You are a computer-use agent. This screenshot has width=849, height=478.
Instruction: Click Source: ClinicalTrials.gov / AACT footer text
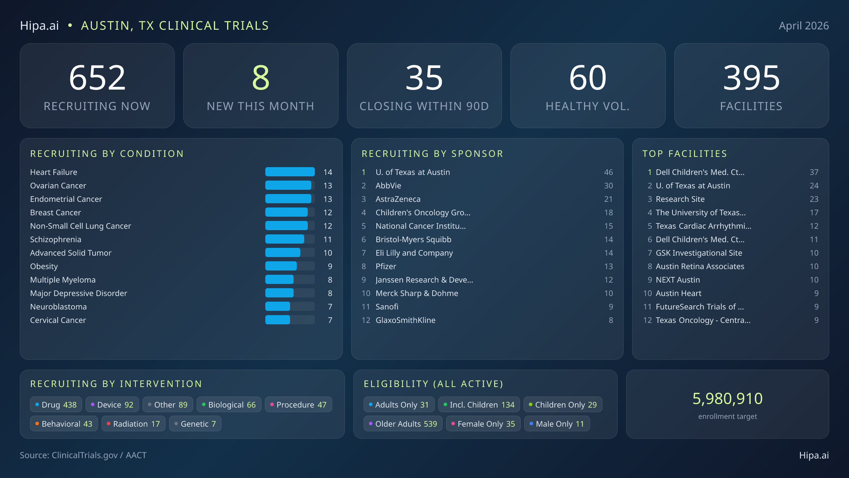pos(83,455)
